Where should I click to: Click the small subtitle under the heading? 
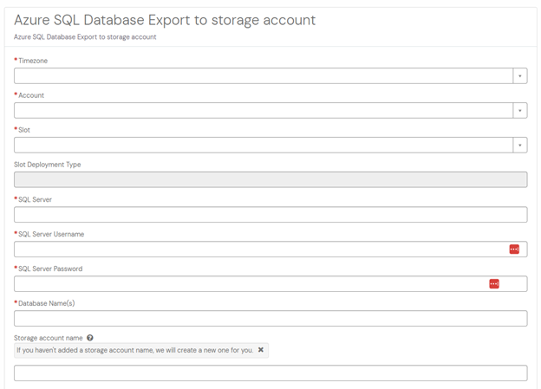pyautogui.click(x=85, y=37)
